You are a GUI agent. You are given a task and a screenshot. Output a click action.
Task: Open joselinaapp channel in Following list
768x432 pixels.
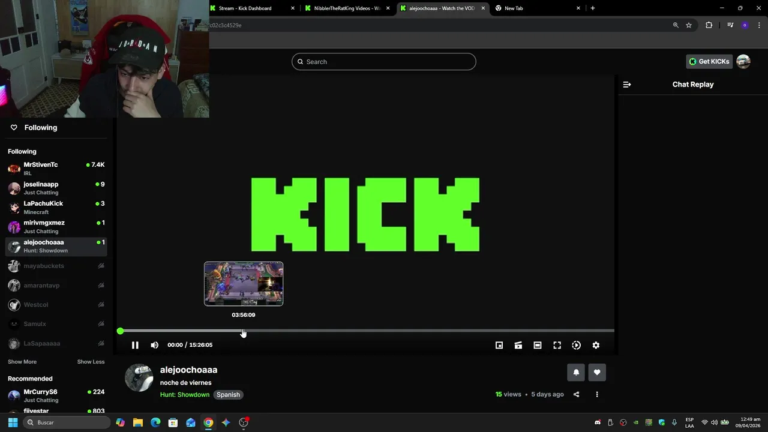click(x=56, y=188)
